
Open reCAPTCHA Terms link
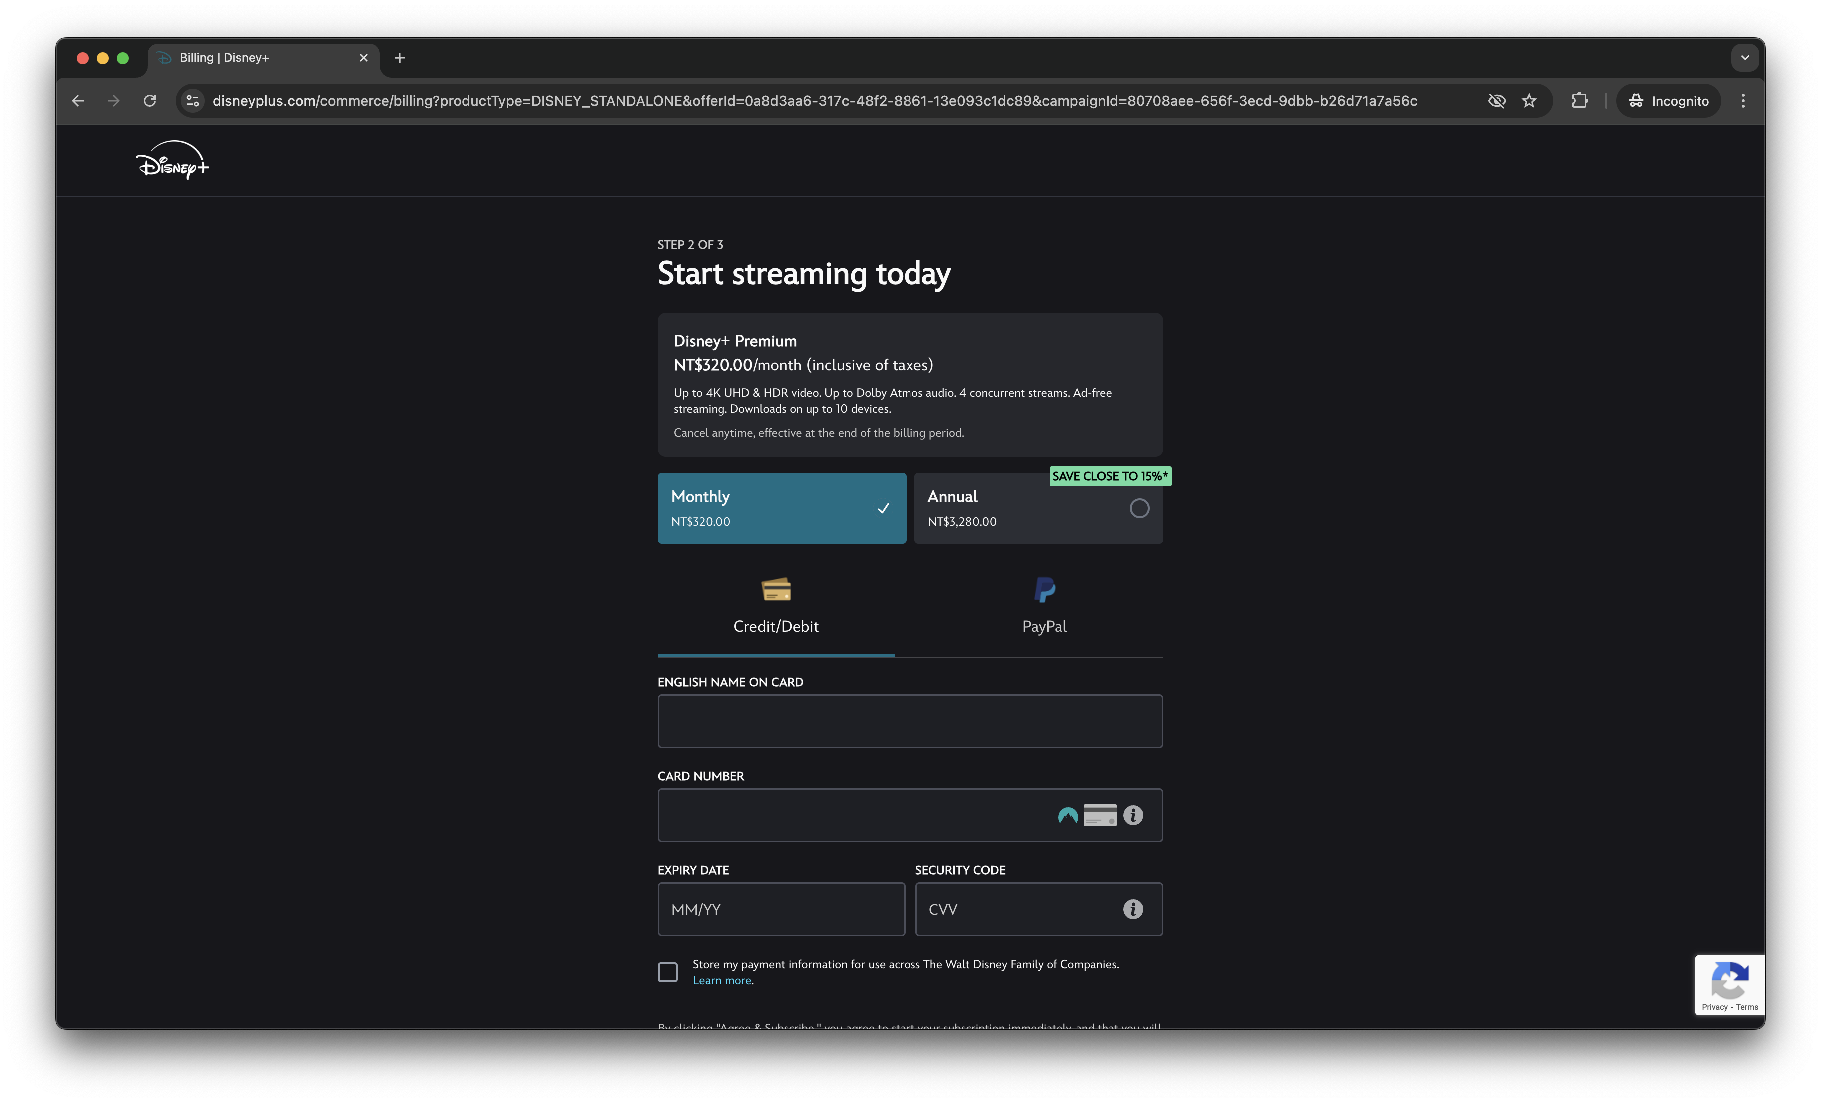[x=1747, y=1007]
